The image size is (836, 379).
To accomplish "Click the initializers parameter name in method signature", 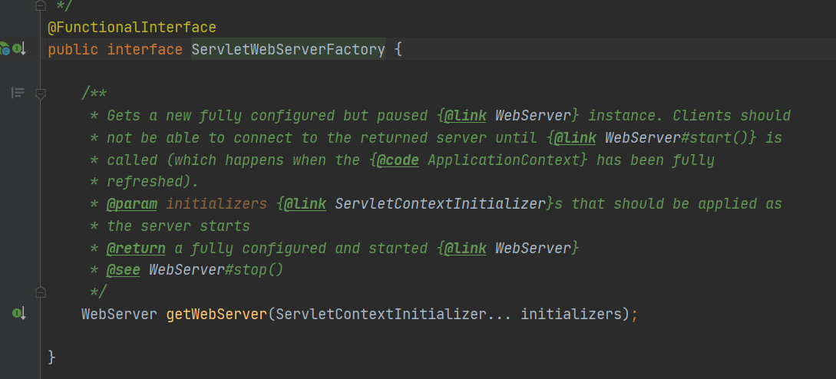I will coord(572,314).
